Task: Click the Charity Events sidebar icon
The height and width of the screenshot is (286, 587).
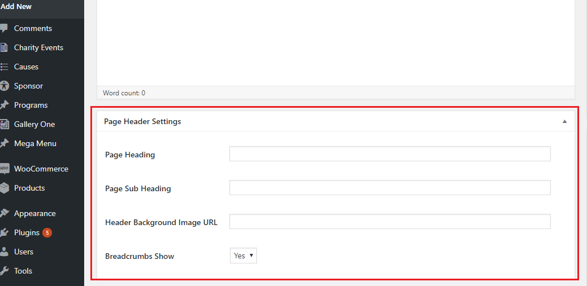Action: (4, 47)
